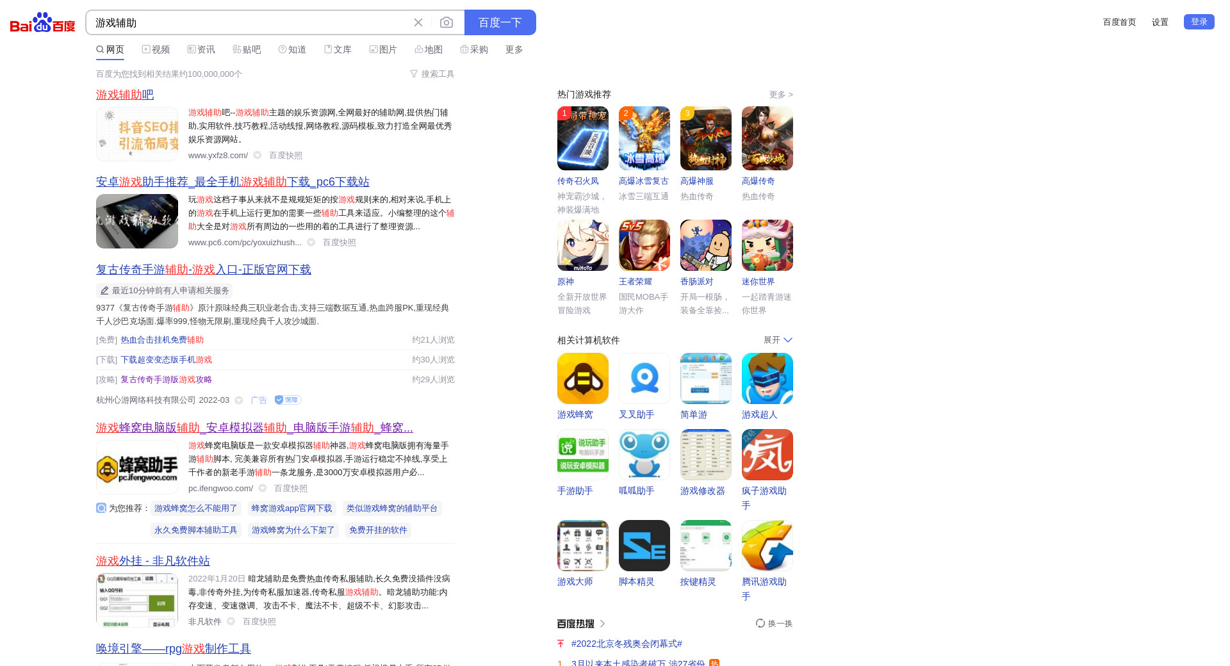
Task: Click the 腾讯游戏助手 app icon
Action: (x=767, y=546)
